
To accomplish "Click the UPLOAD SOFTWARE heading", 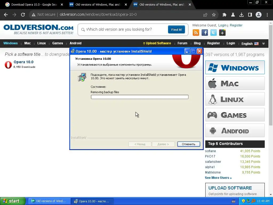I will (x=230, y=188).
